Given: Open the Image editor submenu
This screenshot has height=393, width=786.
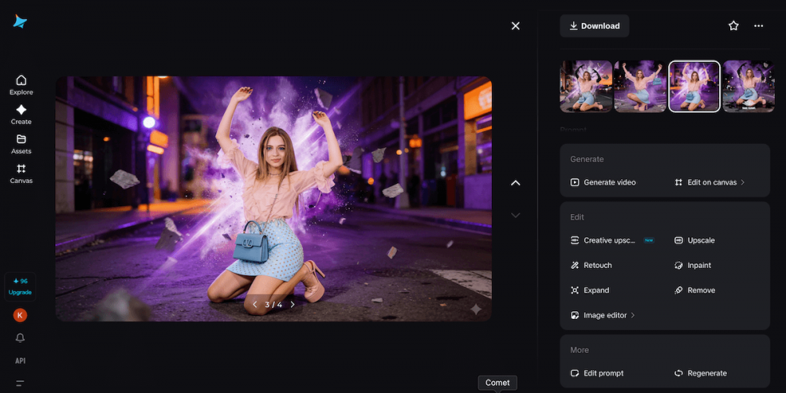Looking at the screenshot, I should (603, 315).
